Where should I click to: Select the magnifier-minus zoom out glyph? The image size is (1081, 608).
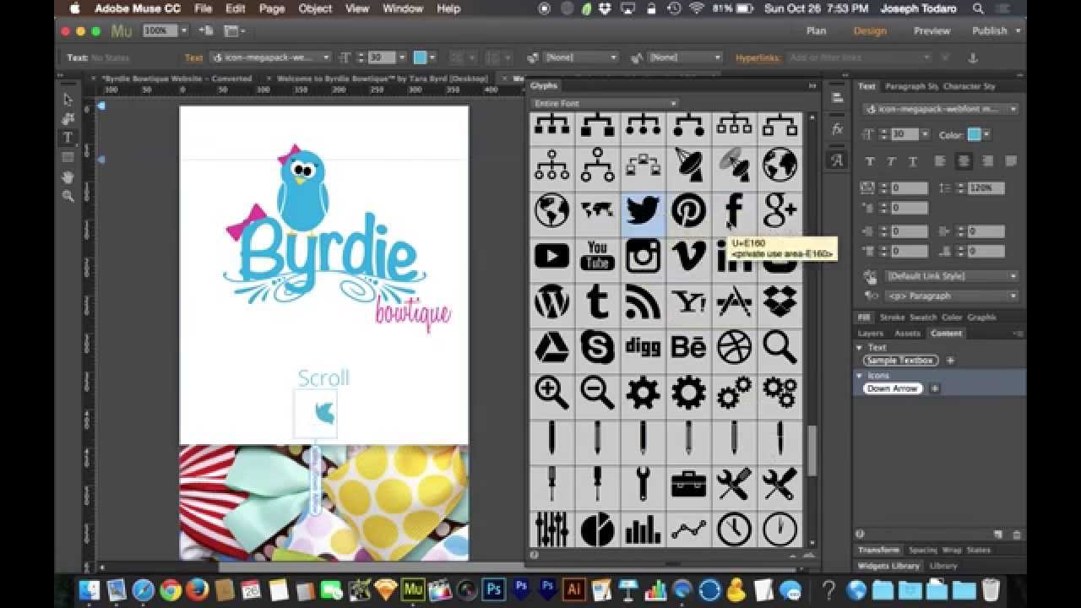pyautogui.click(x=597, y=393)
